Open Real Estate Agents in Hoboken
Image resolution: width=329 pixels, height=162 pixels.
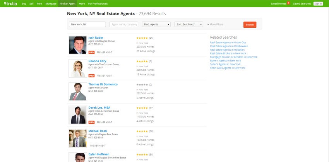227,49
